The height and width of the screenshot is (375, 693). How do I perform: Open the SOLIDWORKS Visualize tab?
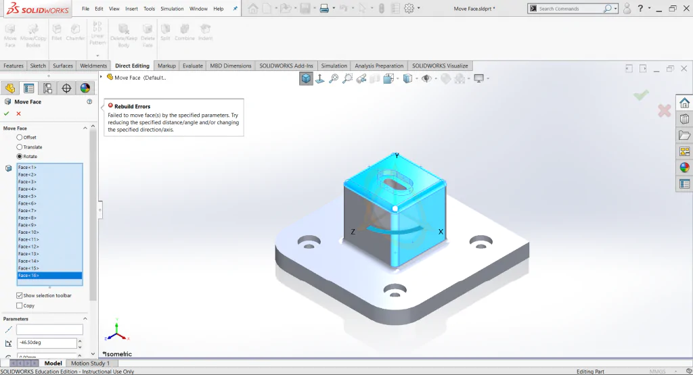[x=440, y=66]
